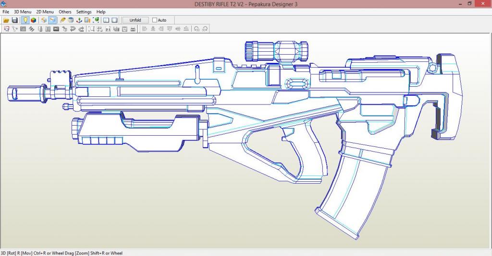Viewport: 492px width, 256px height.
Task: Click the rifle scope in 3D view
Action: [x=276, y=51]
